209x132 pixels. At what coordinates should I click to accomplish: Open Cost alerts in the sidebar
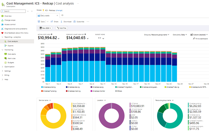click(x=12, y=54)
